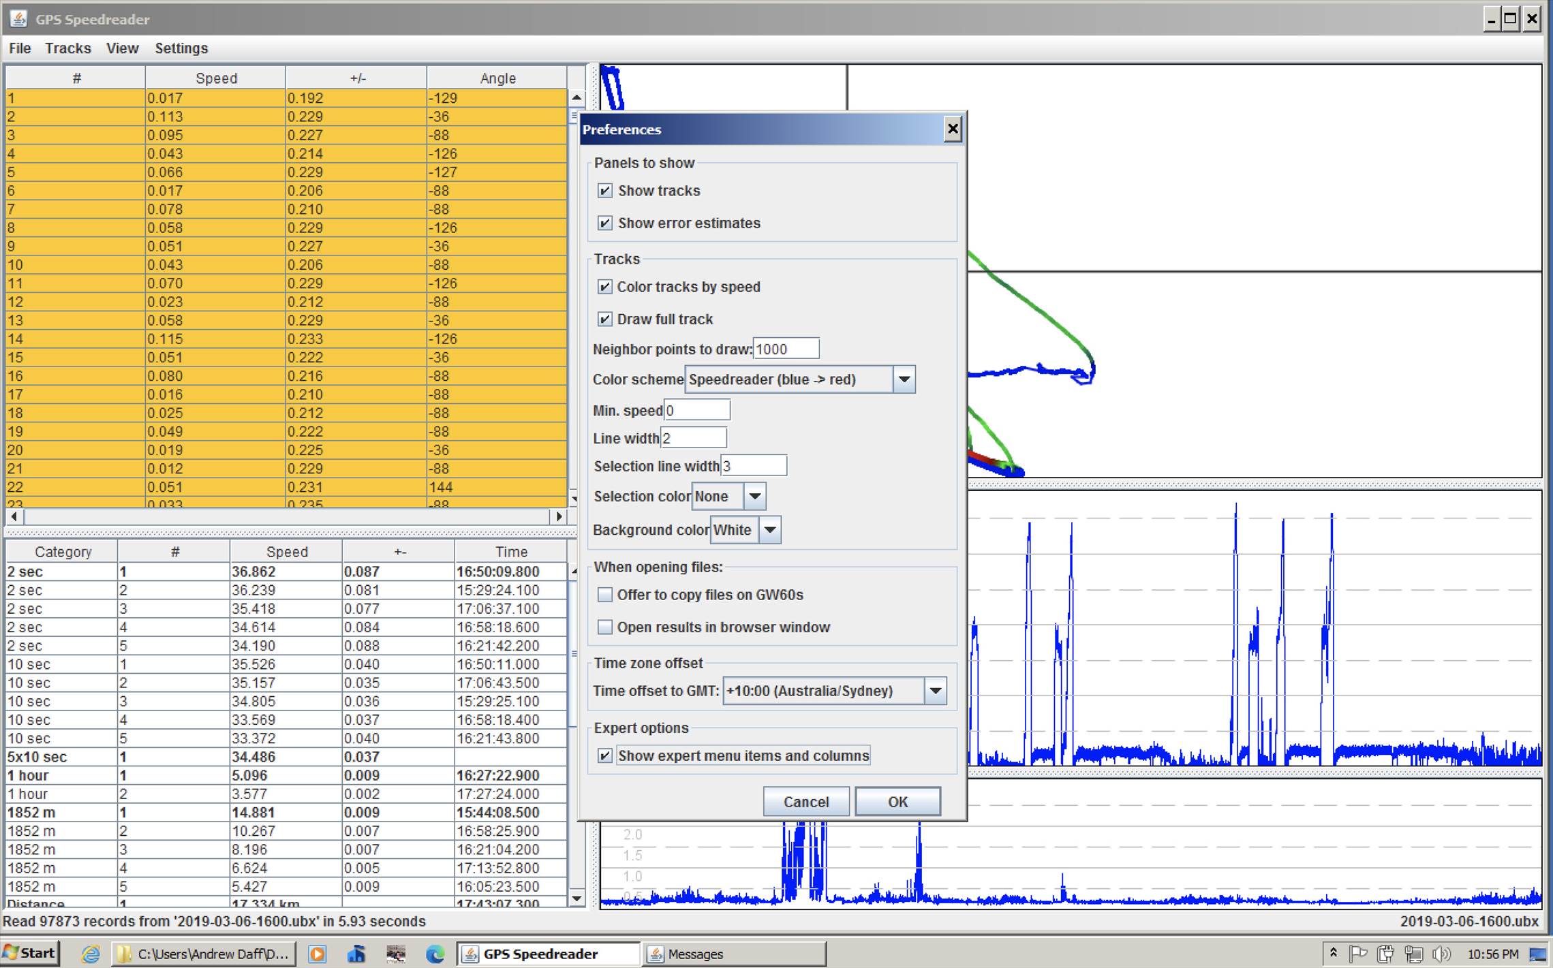Image resolution: width=1553 pixels, height=968 pixels.
Task: Click the points table horizontal scrollbar right arrow
Action: pos(559,516)
